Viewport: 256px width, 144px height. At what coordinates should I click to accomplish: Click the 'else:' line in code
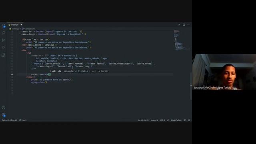(24, 50)
